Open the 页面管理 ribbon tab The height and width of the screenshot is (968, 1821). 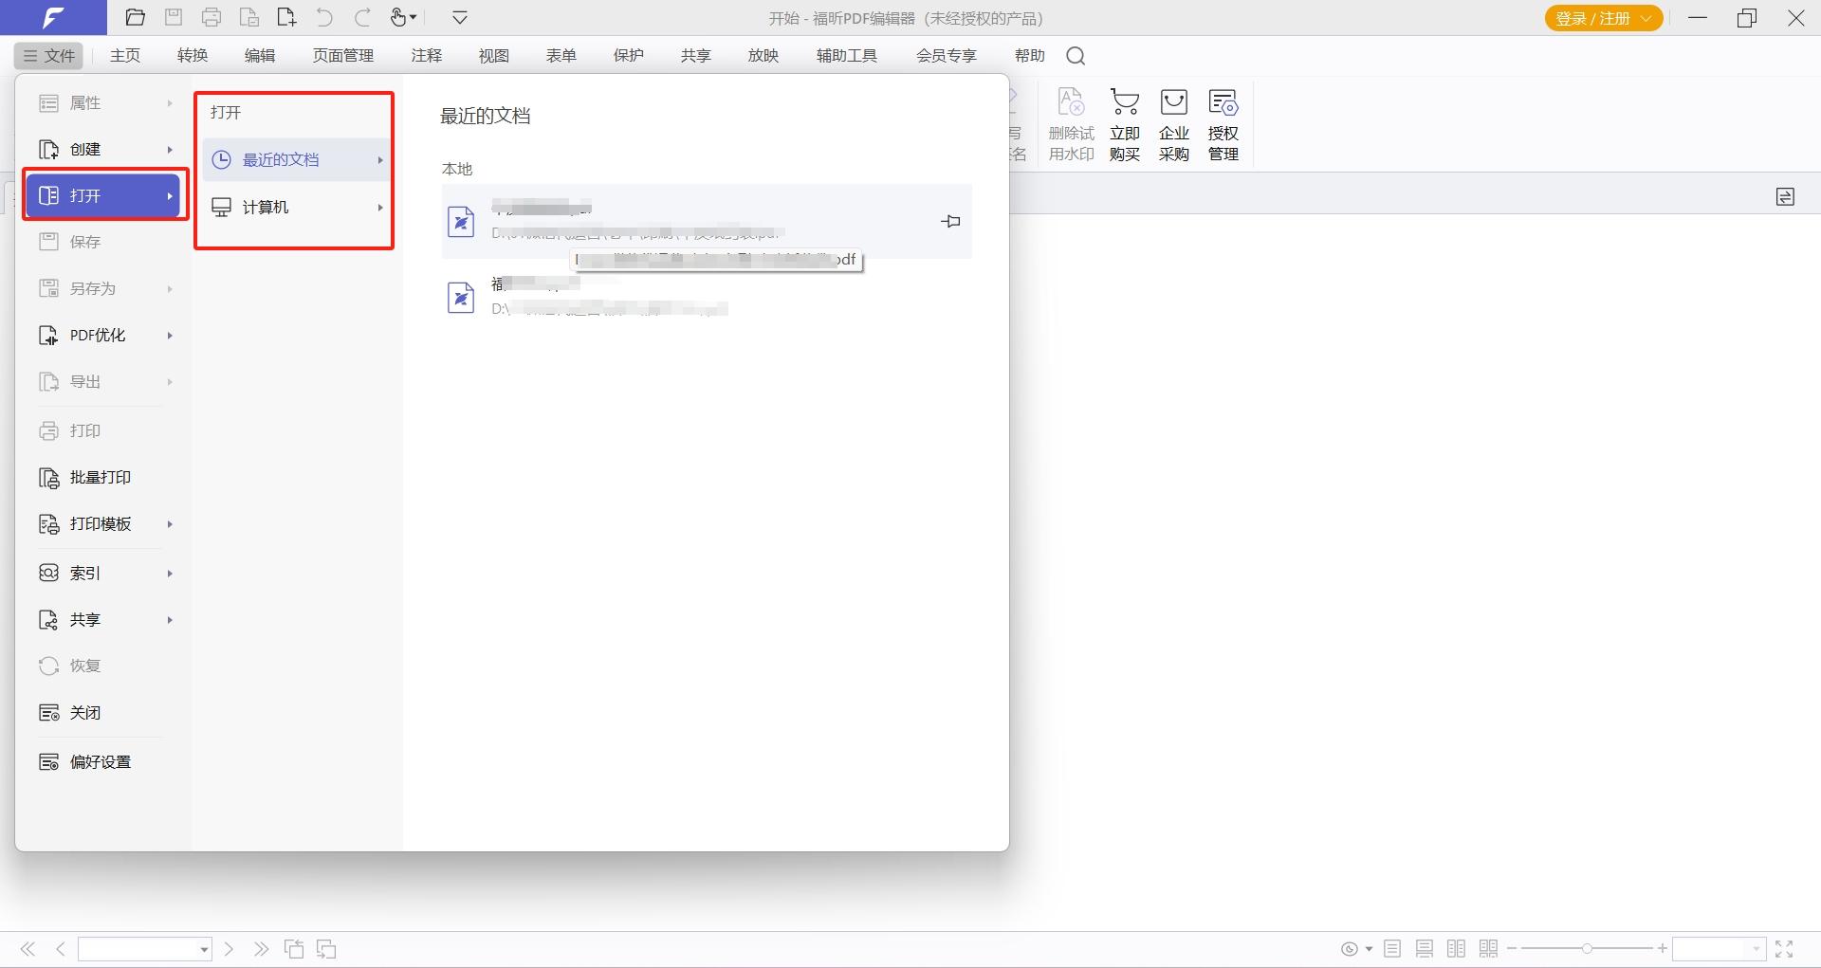tap(343, 56)
